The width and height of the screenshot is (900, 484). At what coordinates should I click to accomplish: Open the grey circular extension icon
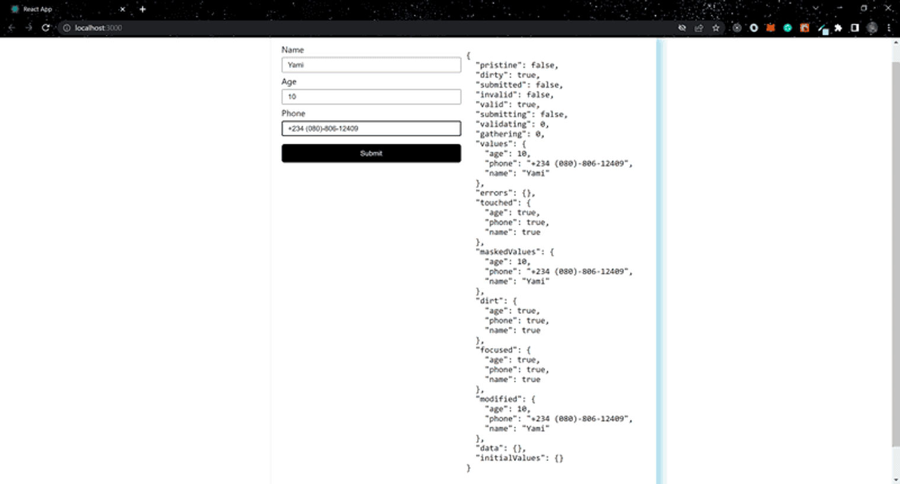(737, 28)
